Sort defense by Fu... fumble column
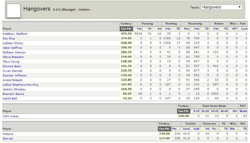This screenshot has height=143, width=250. (x=215, y=129)
